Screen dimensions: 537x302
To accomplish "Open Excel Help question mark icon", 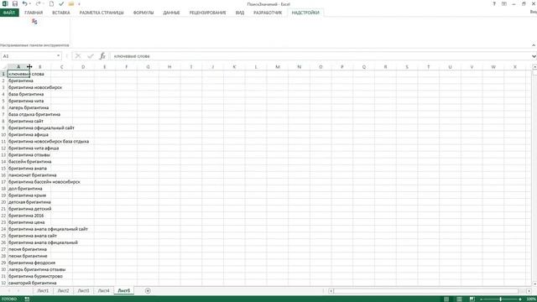I will coord(494,3).
